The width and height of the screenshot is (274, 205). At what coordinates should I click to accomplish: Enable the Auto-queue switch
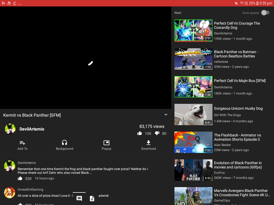coord(265,13)
